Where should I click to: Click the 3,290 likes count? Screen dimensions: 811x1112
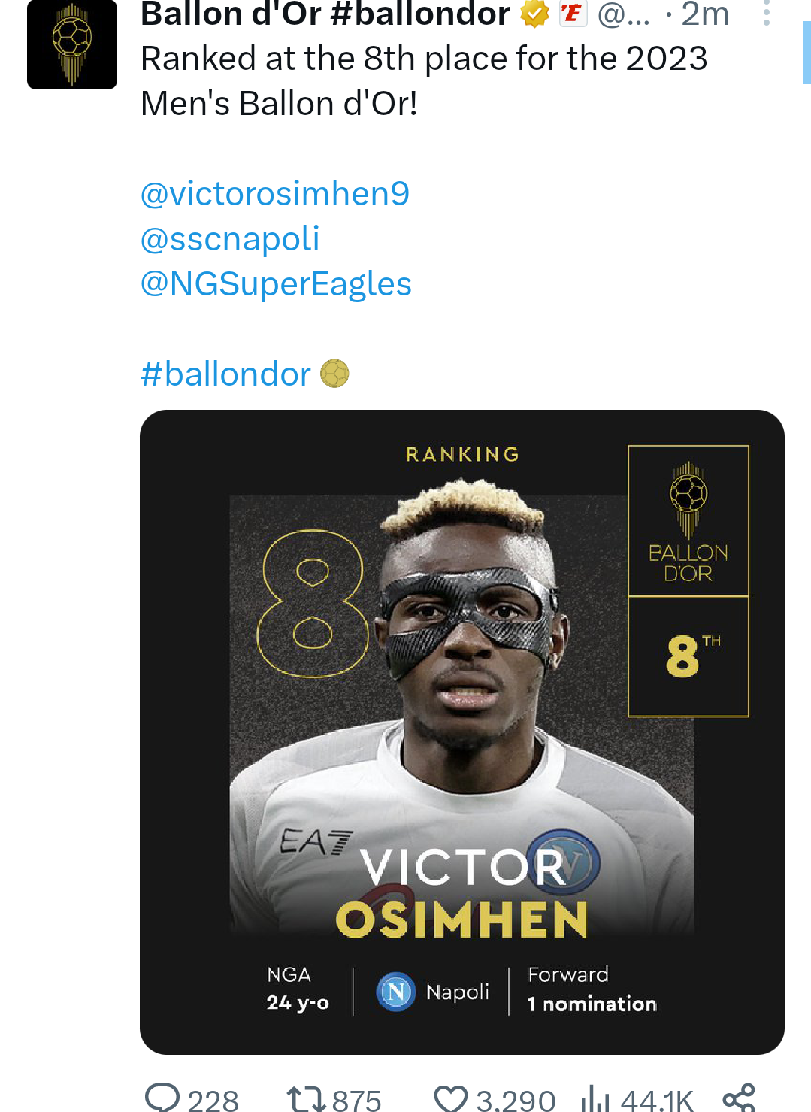coord(516,1101)
